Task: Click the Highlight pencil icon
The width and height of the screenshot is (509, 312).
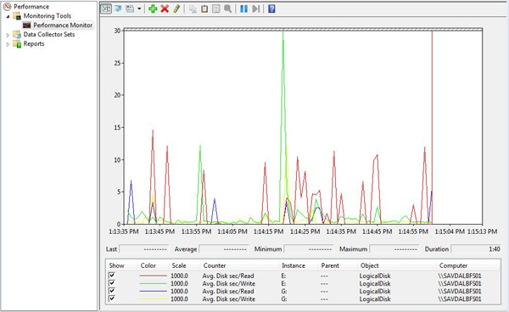Action: click(x=176, y=8)
